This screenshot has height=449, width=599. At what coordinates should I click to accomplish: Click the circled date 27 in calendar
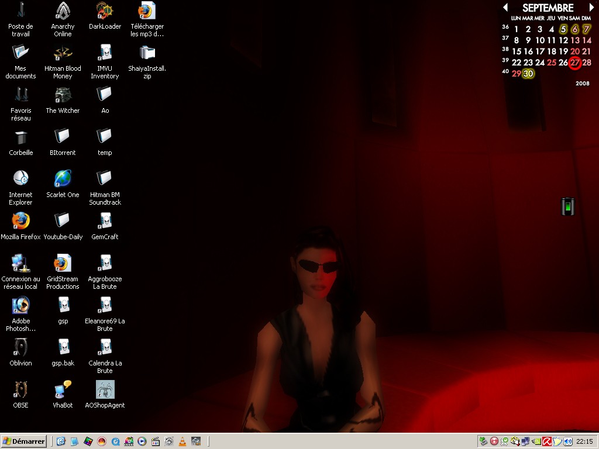pos(575,63)
